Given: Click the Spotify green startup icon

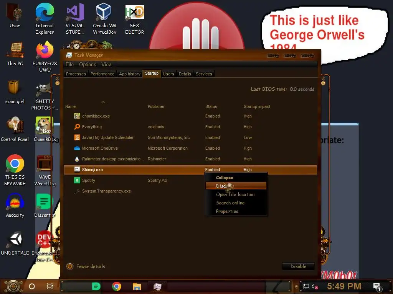Looking at the screenshot, I should click(x=77, y=180).
